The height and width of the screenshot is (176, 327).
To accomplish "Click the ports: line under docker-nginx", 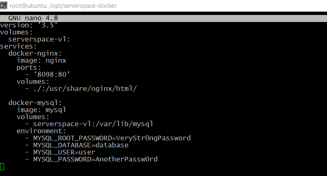I will click(x=29, y=68).
